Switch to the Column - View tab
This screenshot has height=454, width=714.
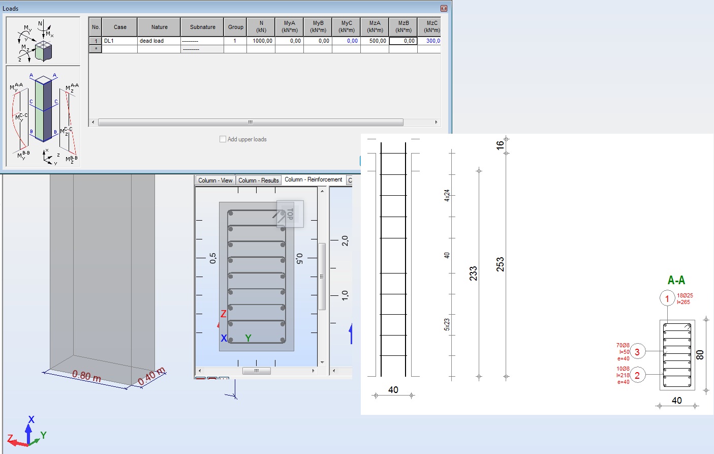(x=215, y=180)
